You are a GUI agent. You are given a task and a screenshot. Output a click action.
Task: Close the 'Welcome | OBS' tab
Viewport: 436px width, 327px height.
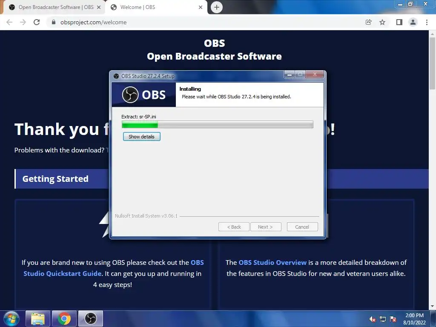coord(201,7)
